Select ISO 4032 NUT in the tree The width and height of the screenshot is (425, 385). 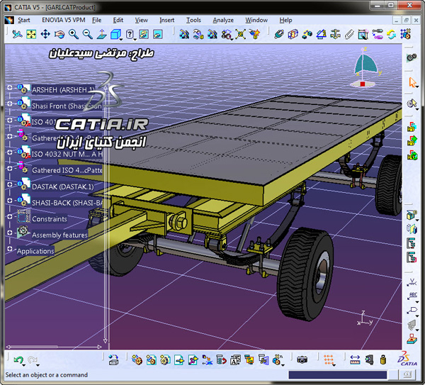click(x=67, y=155)
